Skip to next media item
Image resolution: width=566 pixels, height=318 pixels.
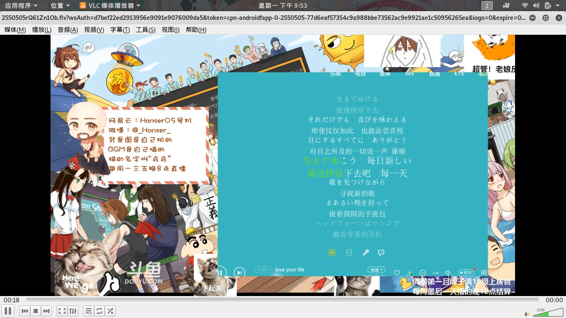click(x=46, y=311)
